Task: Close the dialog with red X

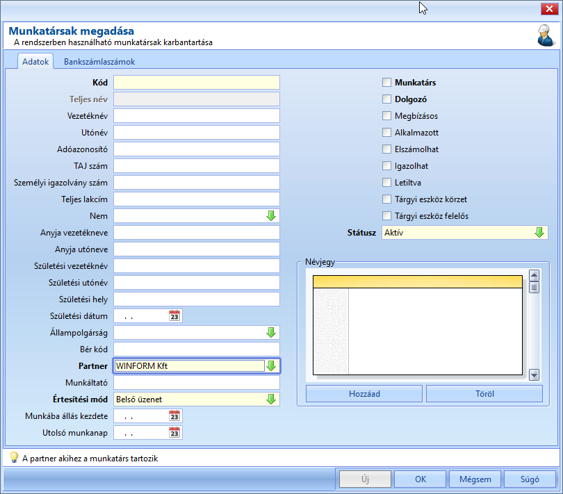Action: (549, 8)
